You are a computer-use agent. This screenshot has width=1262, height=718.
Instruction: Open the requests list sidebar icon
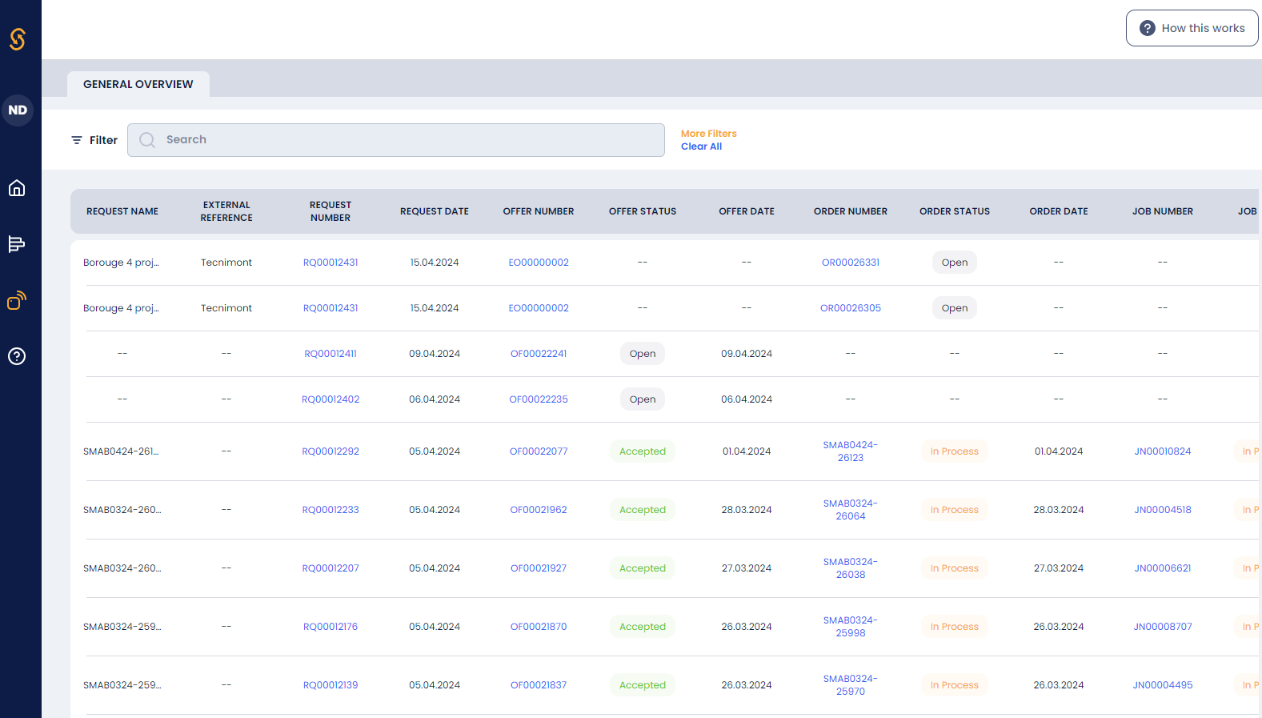point(17,244)
